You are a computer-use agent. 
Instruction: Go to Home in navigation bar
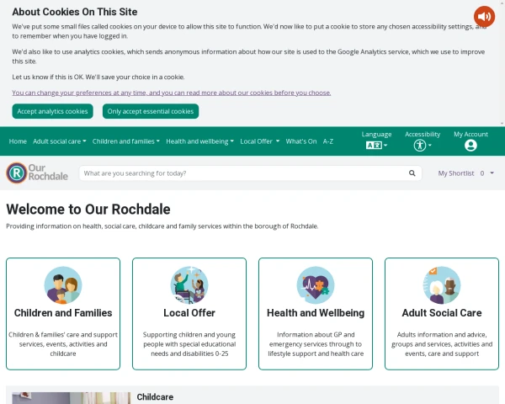coord(18,141)
